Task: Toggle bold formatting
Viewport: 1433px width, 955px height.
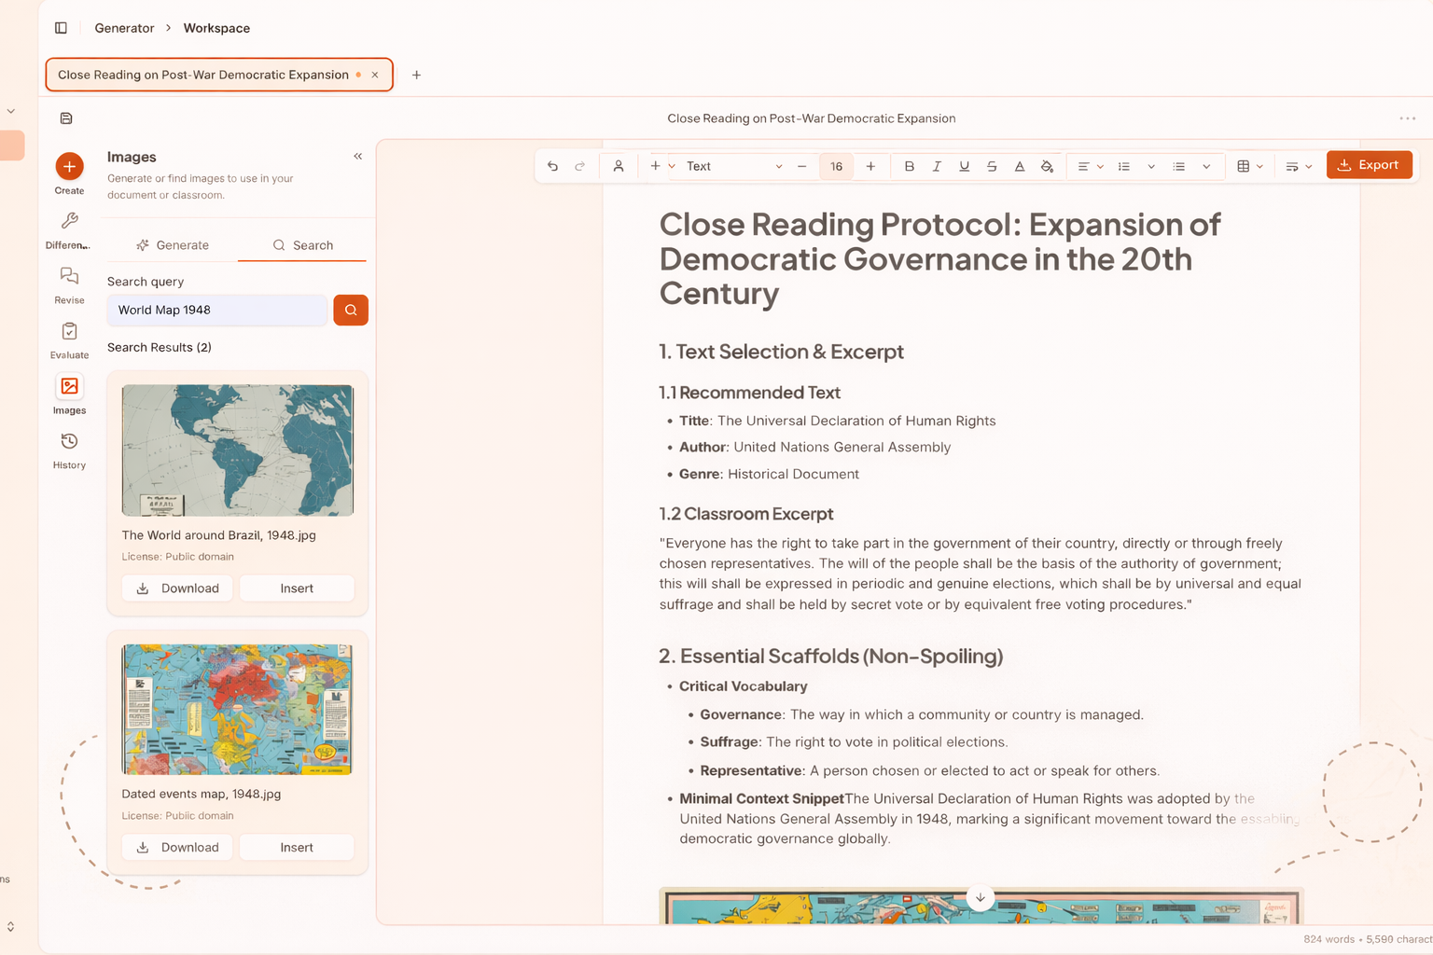Action: (909, 166)
